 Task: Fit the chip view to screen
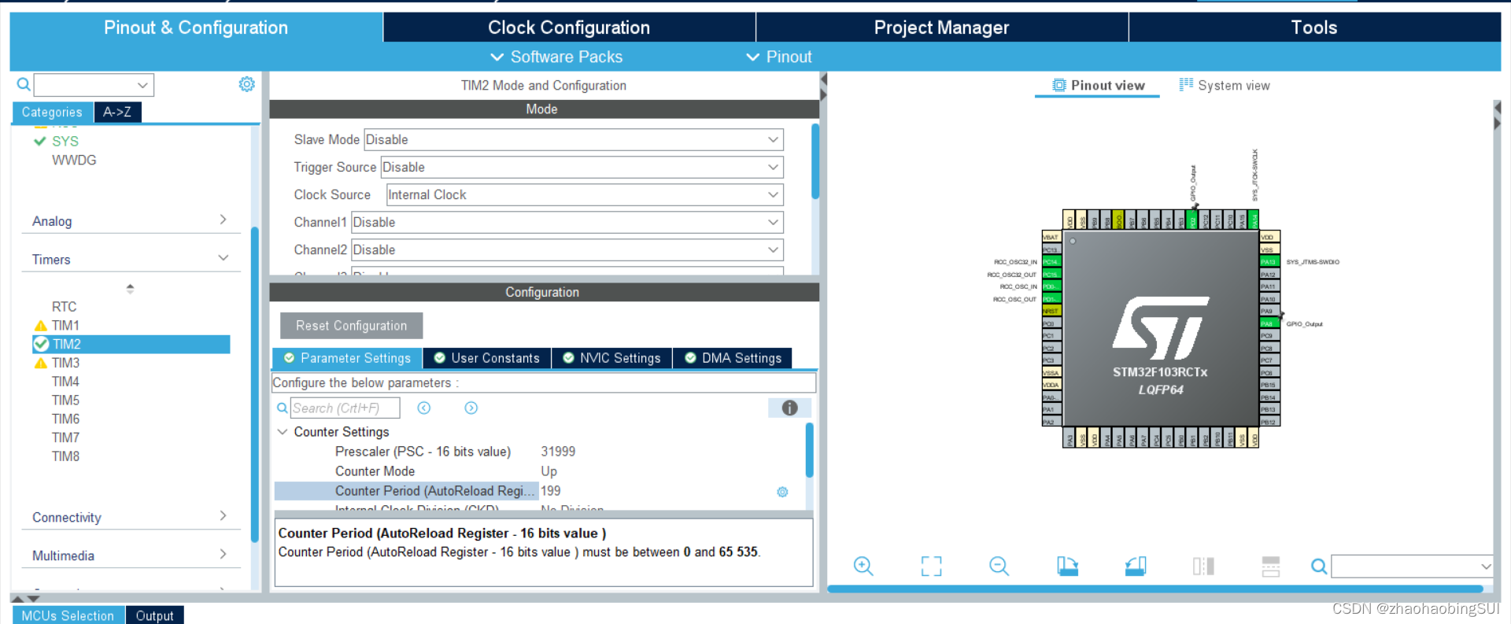pyautogui.click(x=931, y=566)
